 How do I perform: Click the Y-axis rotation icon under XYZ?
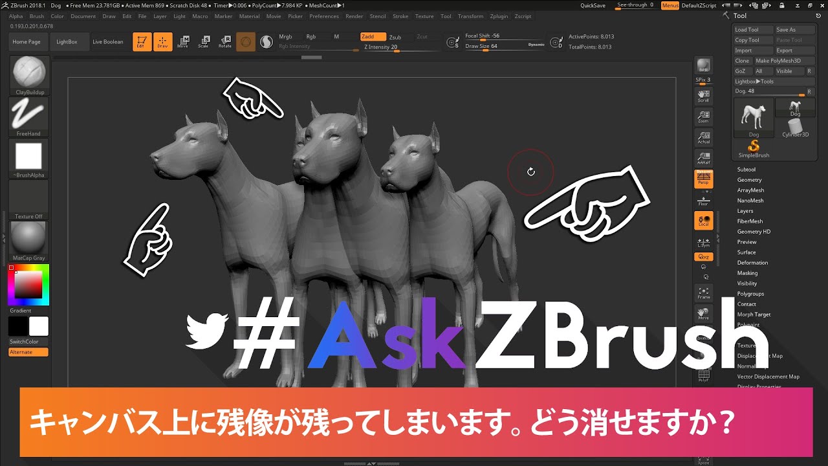[703, 267]
